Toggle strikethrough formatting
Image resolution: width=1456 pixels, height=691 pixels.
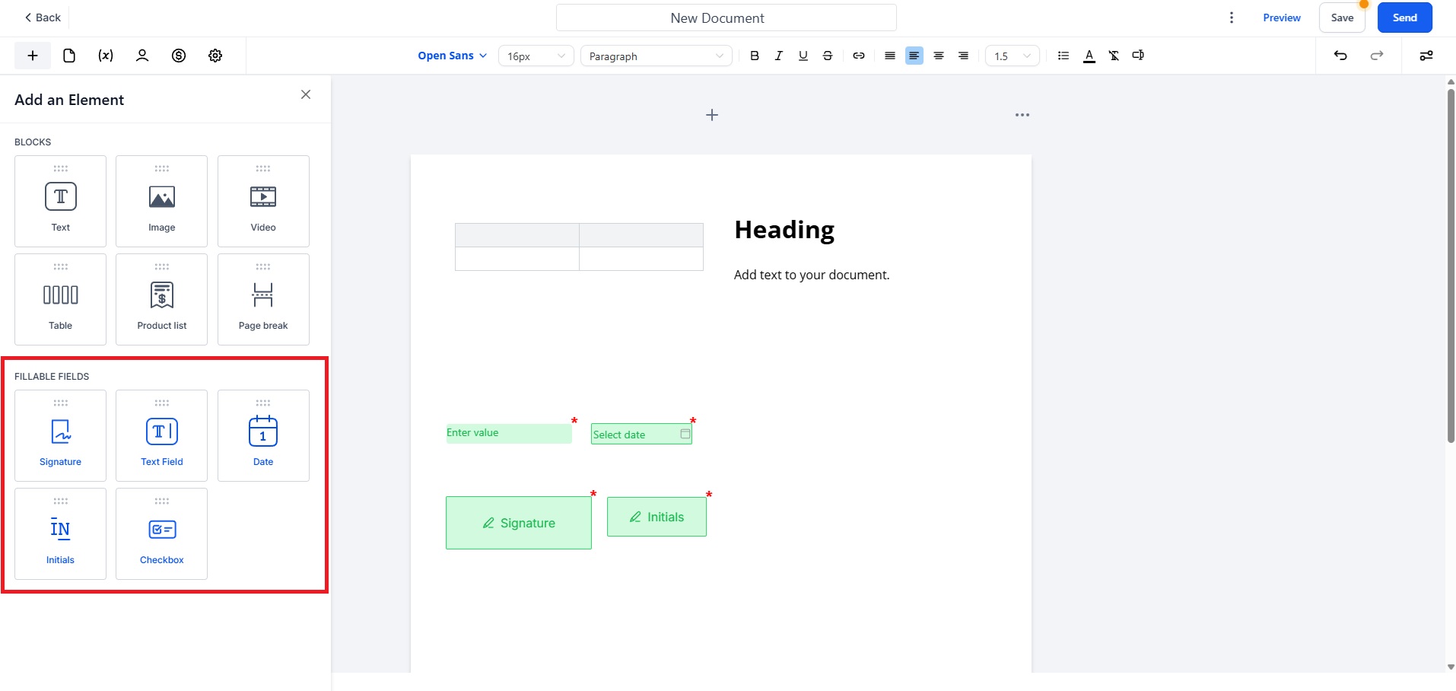click(x=828, y=56)
